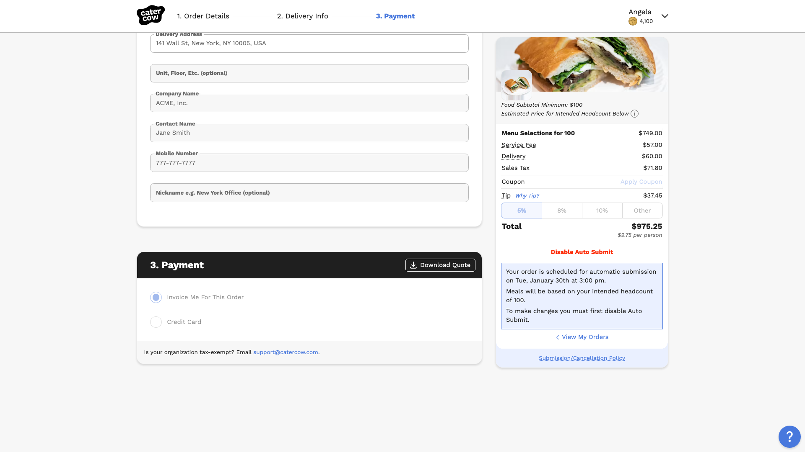Expand the Angela account dropdown

pos(665,16)
